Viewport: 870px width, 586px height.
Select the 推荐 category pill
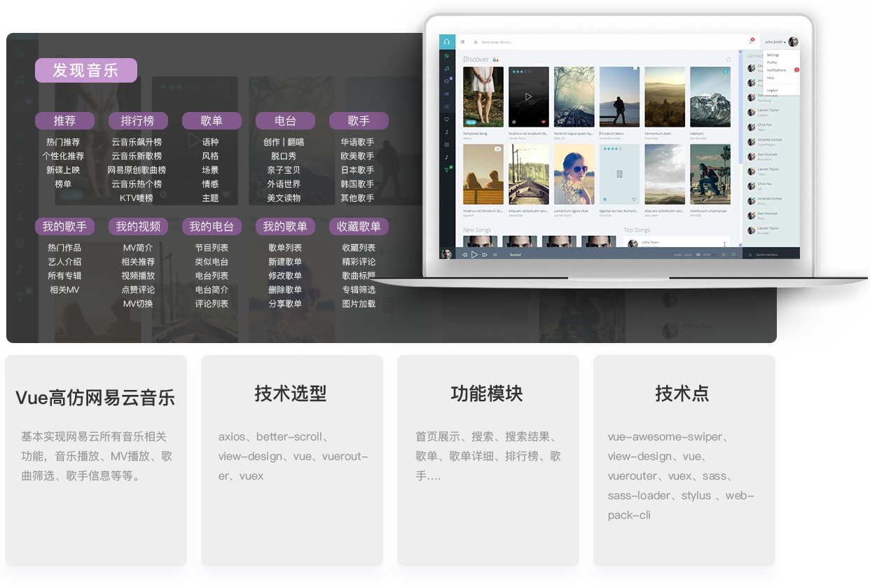(x=64, y=121)
